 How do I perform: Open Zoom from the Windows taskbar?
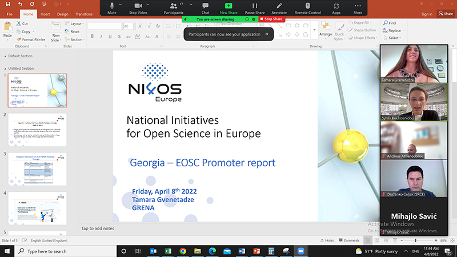[301, 251]
